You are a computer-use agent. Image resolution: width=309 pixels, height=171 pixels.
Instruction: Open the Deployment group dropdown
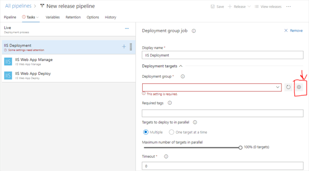click(212, 87)
